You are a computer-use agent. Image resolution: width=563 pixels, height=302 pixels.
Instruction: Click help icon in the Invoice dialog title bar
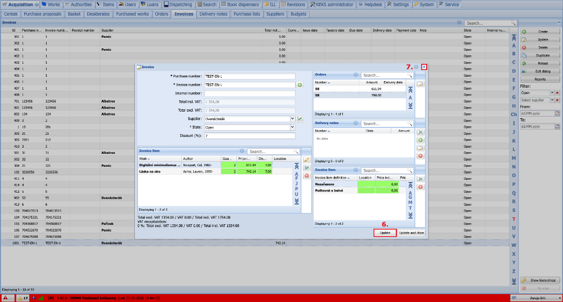pyautogui.click(x=416, y=67)
